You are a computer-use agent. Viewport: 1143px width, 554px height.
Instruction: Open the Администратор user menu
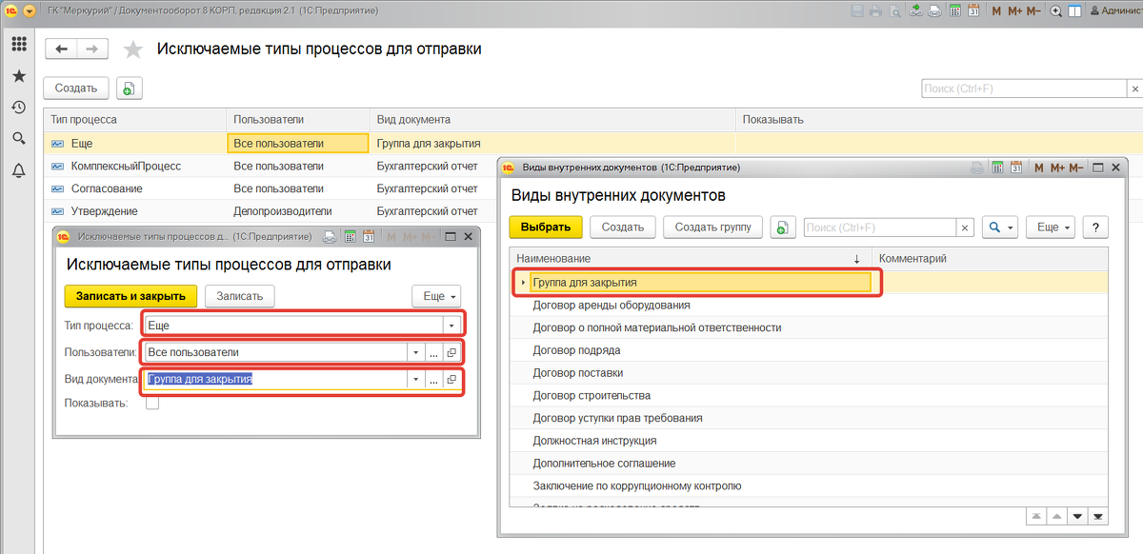(x=1108, y=10)
